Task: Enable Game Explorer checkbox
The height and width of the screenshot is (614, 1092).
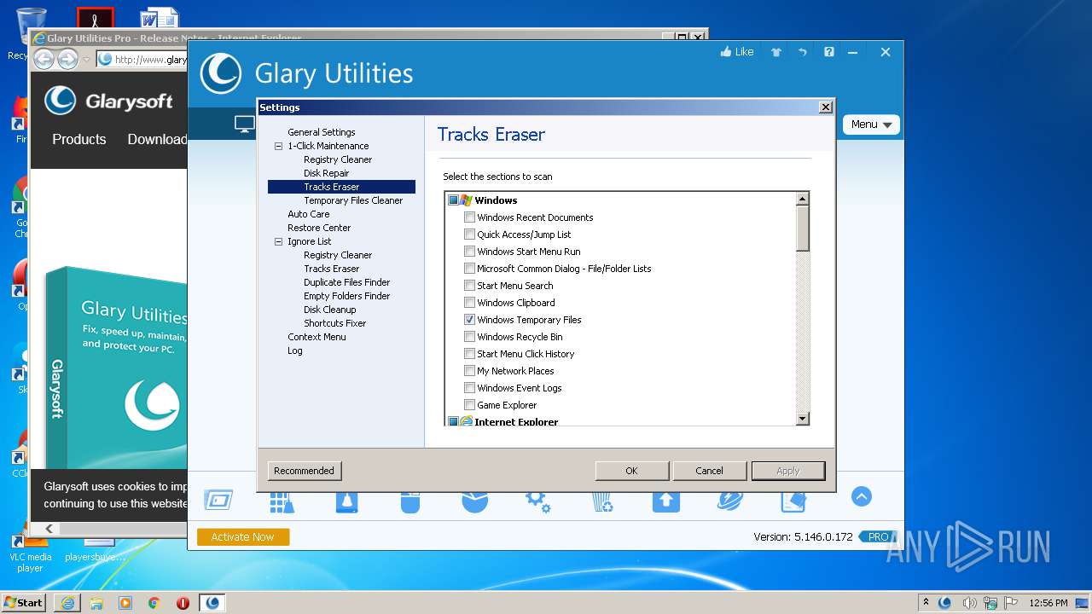Action: pos(469,405)
